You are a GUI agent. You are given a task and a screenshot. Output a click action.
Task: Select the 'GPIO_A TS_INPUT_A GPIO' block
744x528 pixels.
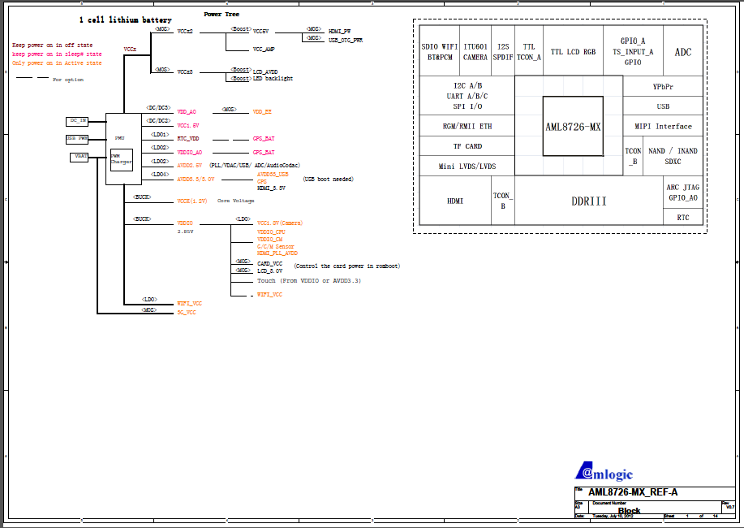pyautogui.click(x=633, y=51)
